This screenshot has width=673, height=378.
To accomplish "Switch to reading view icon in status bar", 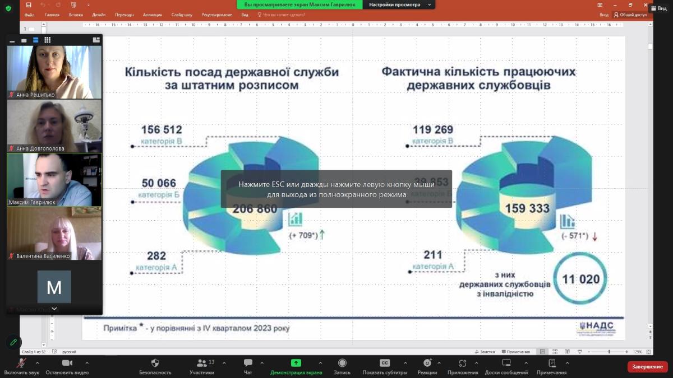I will [566, 352].
